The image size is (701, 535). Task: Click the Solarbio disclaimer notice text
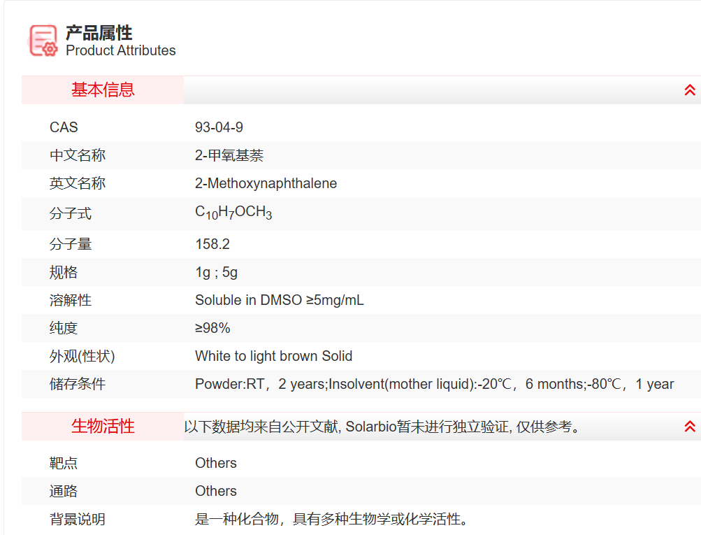[382, 427]
